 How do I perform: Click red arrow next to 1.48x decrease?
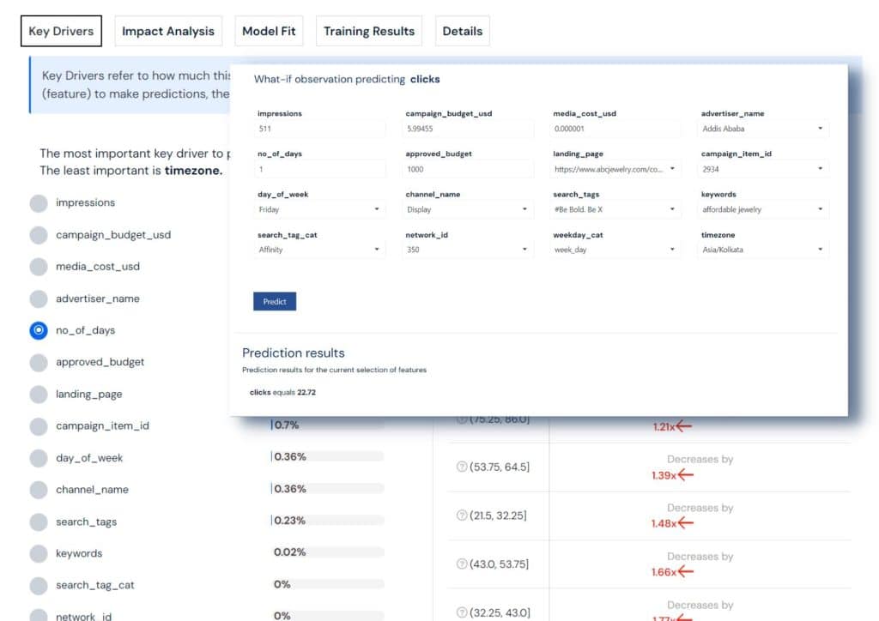click(x=686, y=523)
